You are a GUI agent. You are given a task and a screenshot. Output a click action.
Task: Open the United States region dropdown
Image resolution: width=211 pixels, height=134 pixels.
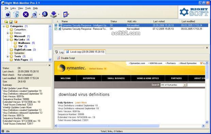(98, 69)
